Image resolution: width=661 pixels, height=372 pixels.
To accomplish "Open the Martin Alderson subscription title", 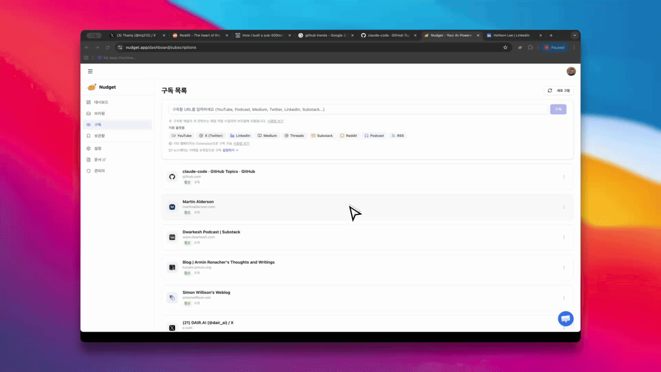I will tap(198, 202).
